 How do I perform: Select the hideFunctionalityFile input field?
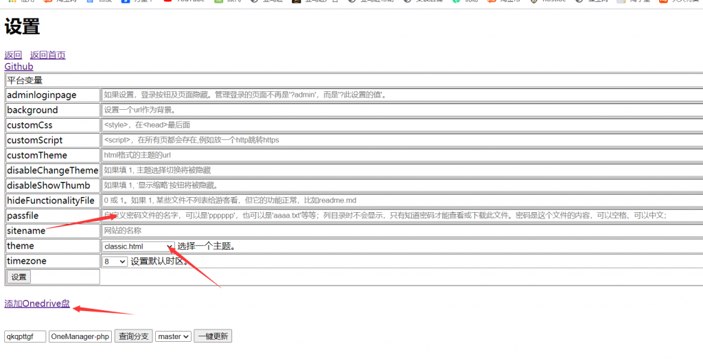pyautogui.click(x=402, y=200)
